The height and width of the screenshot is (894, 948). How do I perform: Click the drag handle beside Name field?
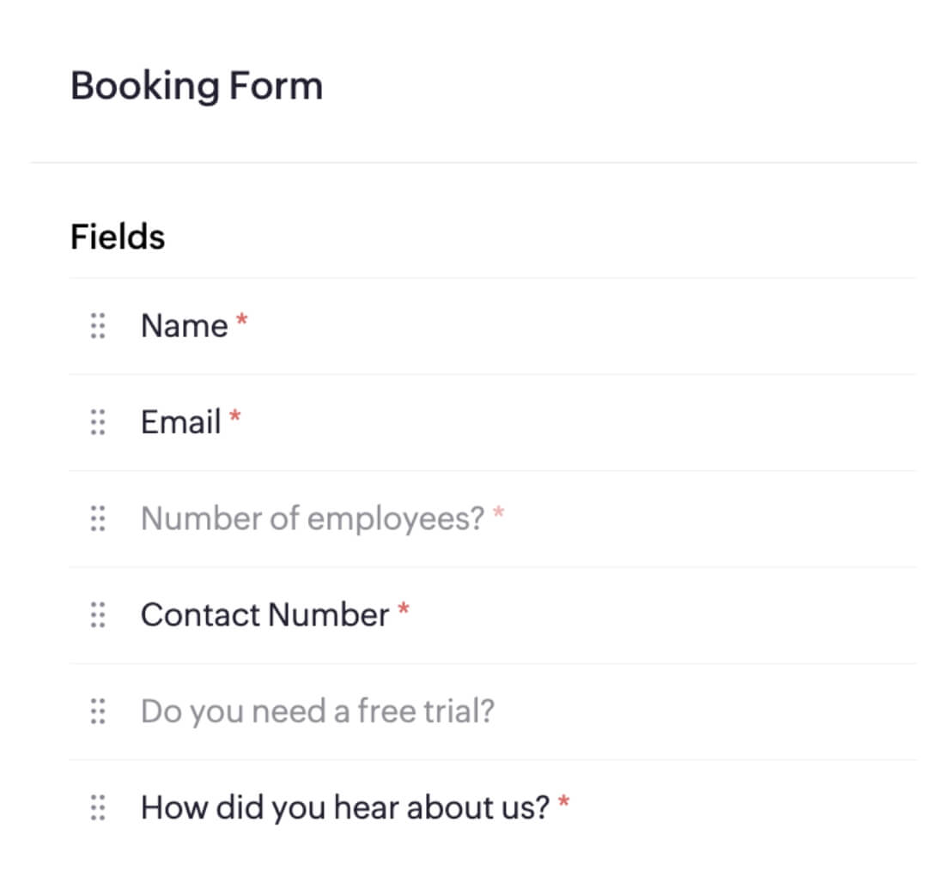coord(98,326)
